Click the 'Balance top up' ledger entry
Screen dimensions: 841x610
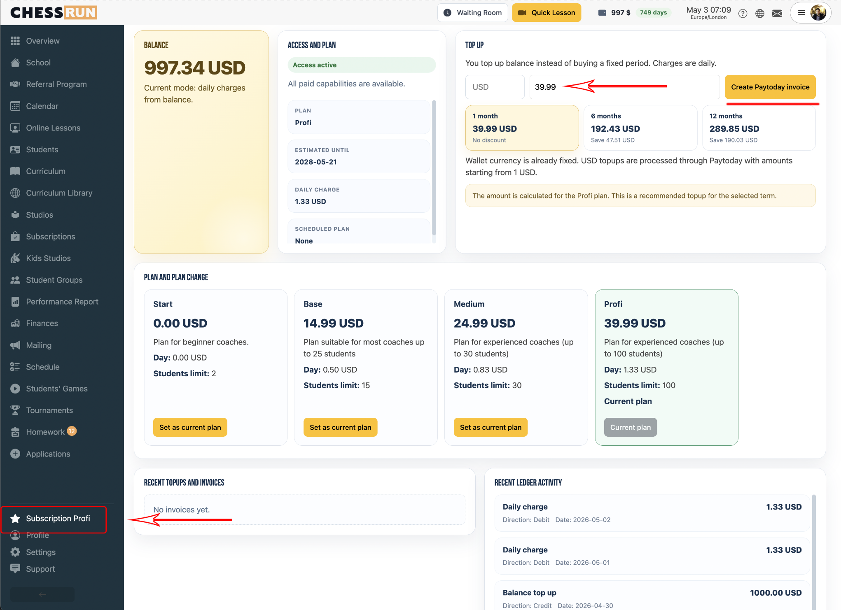652,596
